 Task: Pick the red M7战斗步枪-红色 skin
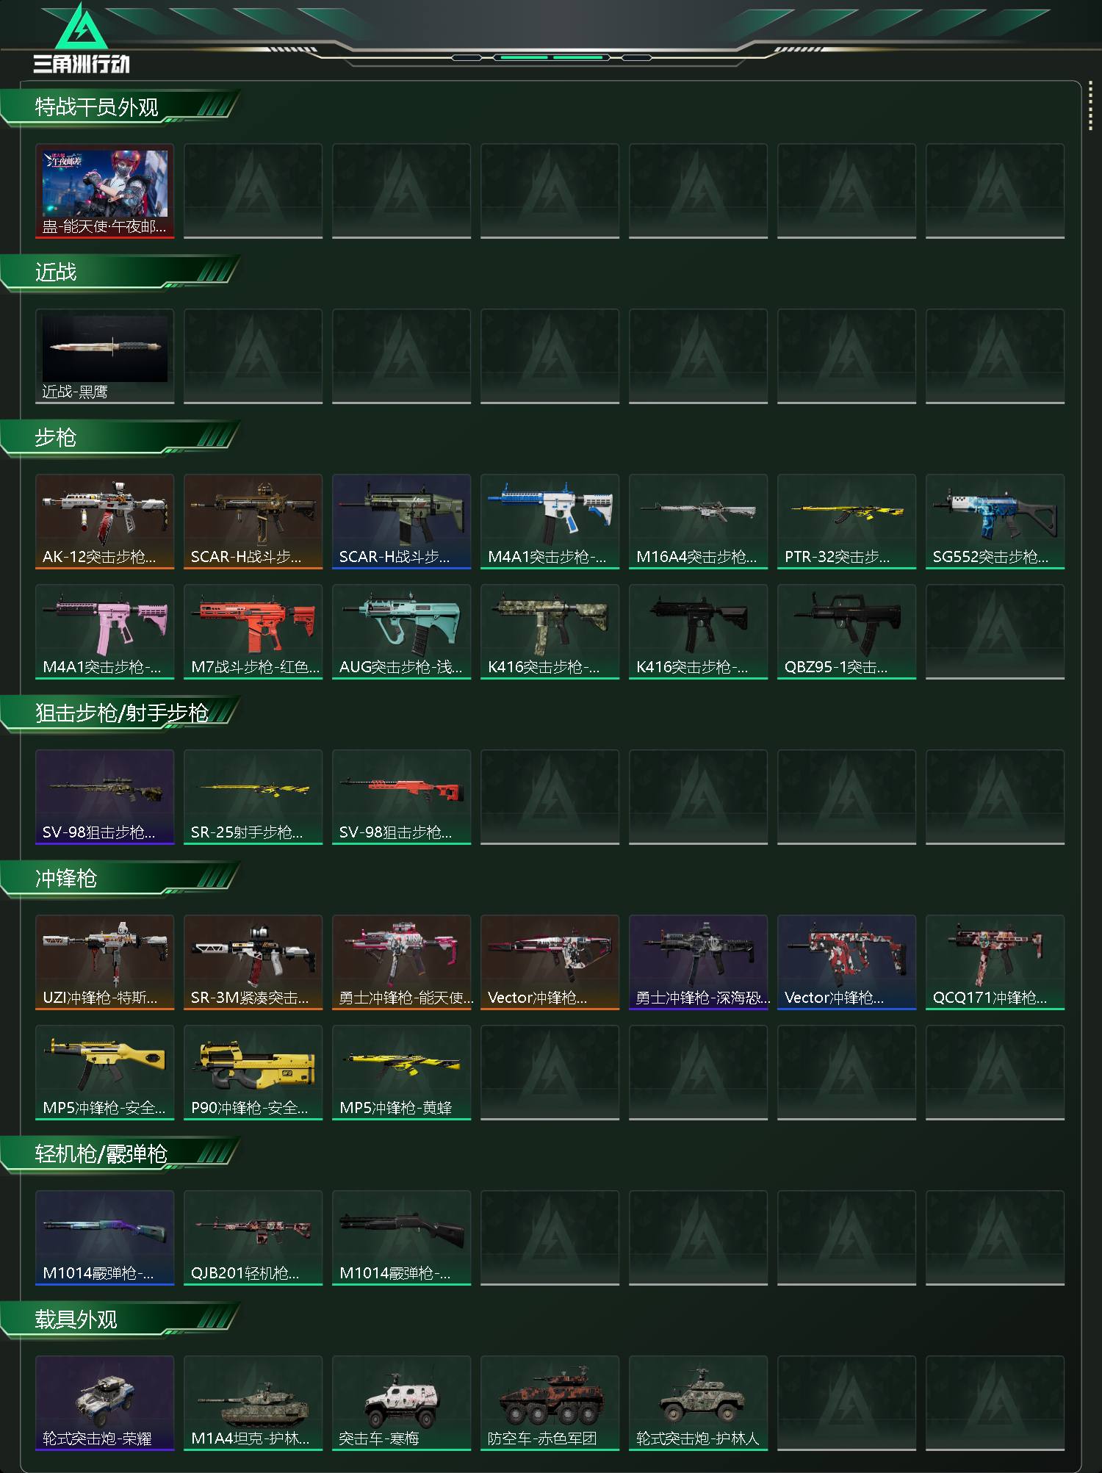tap(253, 632)
